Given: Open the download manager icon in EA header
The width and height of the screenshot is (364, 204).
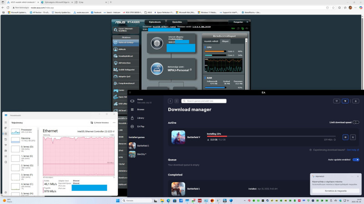Looking at the screenshot, I should [x=345, y=101].
